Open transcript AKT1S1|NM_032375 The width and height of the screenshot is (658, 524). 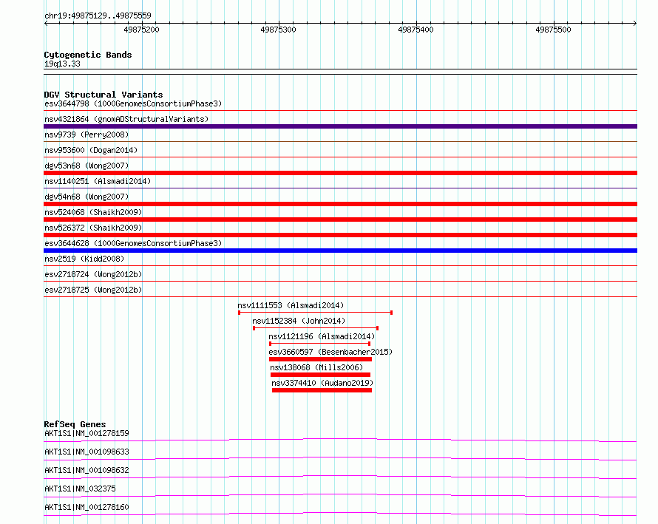[x=80, y=489]
